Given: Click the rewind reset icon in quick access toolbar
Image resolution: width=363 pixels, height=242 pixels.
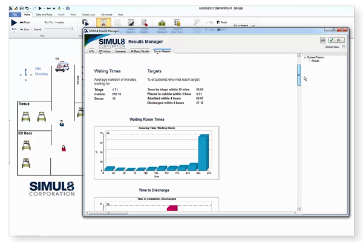Looking at the screenshot, I should (49, 8).
